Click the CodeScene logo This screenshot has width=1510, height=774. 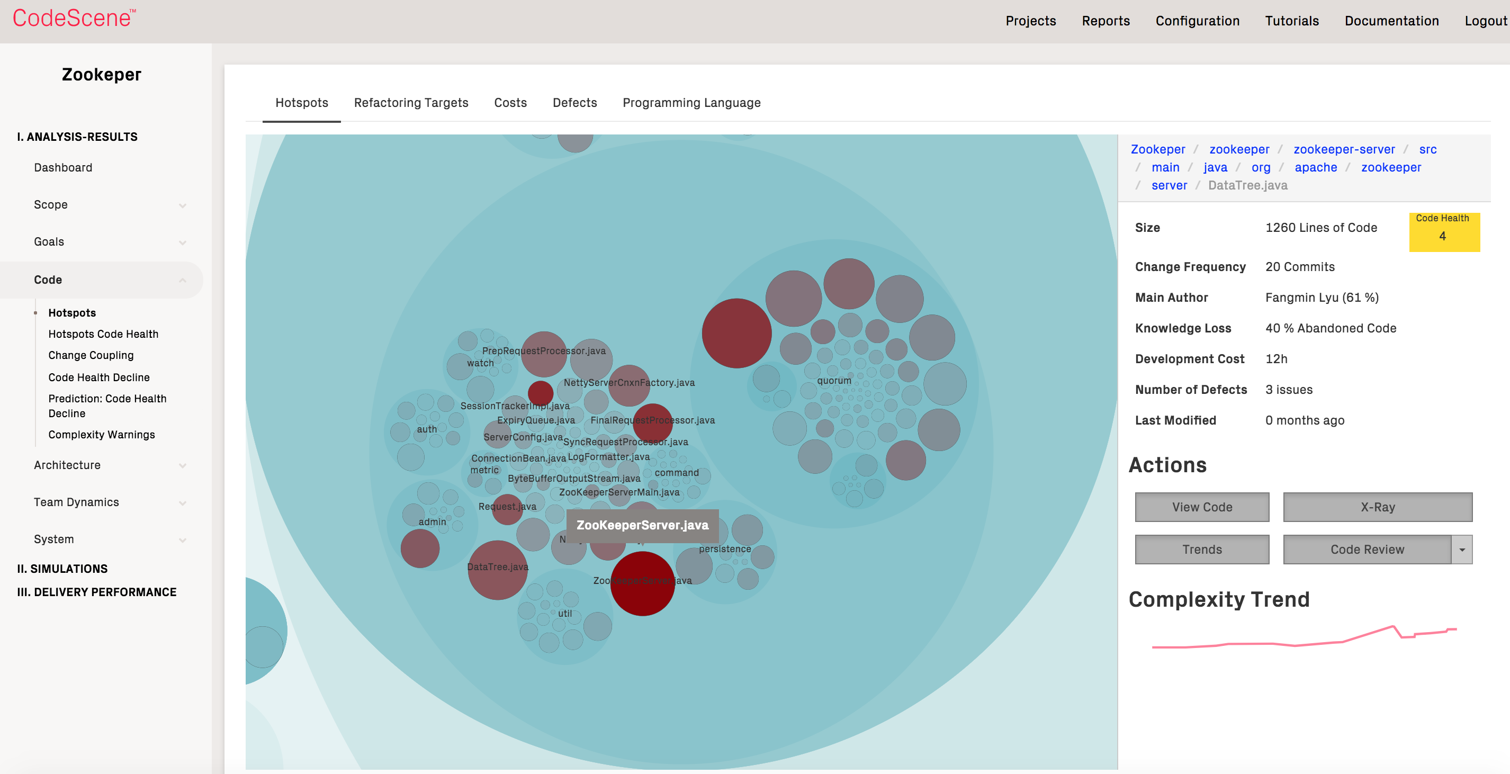pyautogui.click(x=75, y=18)
